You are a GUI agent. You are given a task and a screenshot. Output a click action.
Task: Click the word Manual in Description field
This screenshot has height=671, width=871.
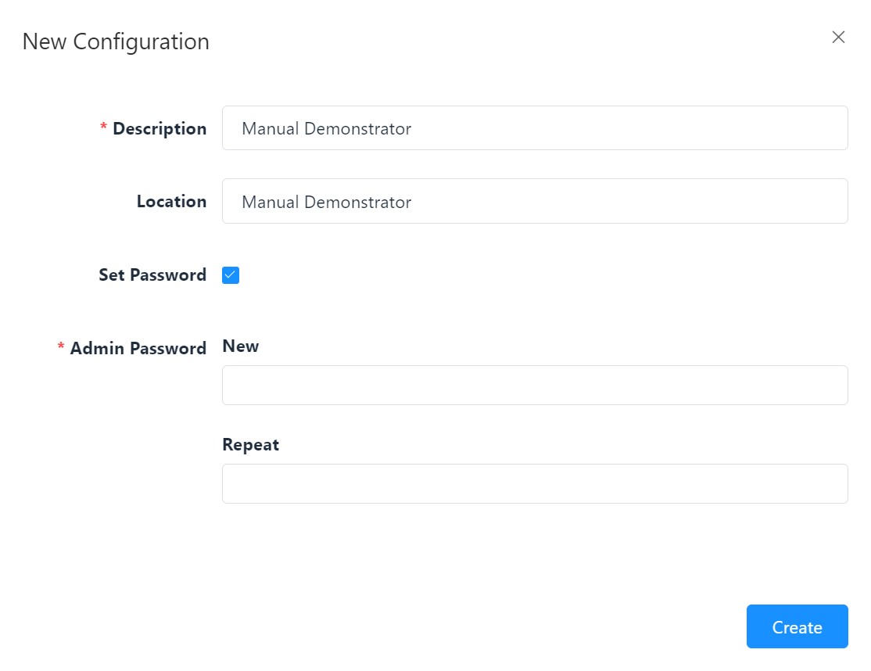pyautogui.click(x=270, y=129)
